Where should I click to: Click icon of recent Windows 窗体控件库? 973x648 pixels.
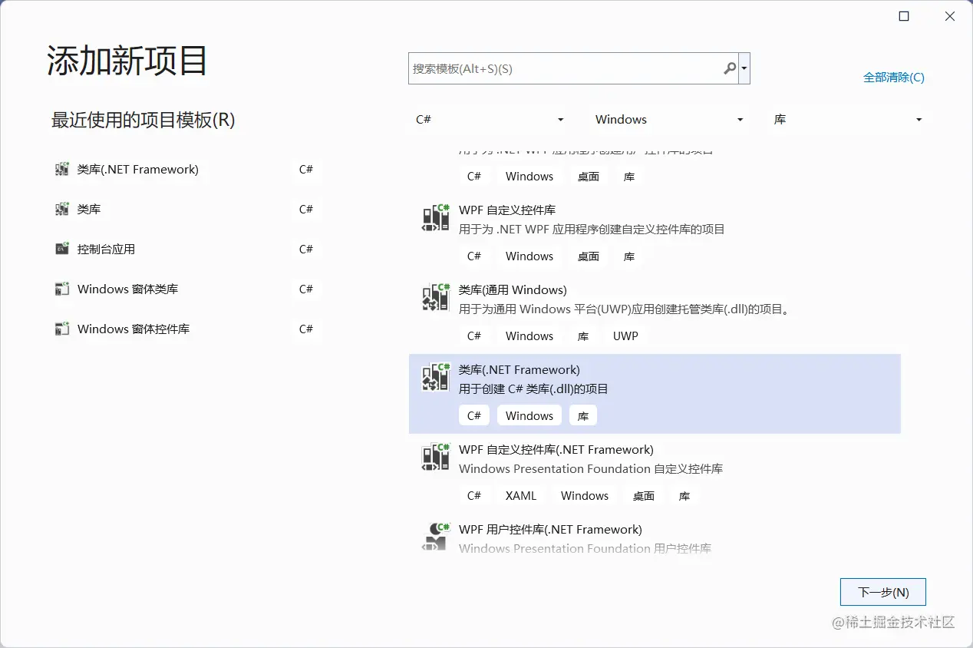(x=62, y=329)
